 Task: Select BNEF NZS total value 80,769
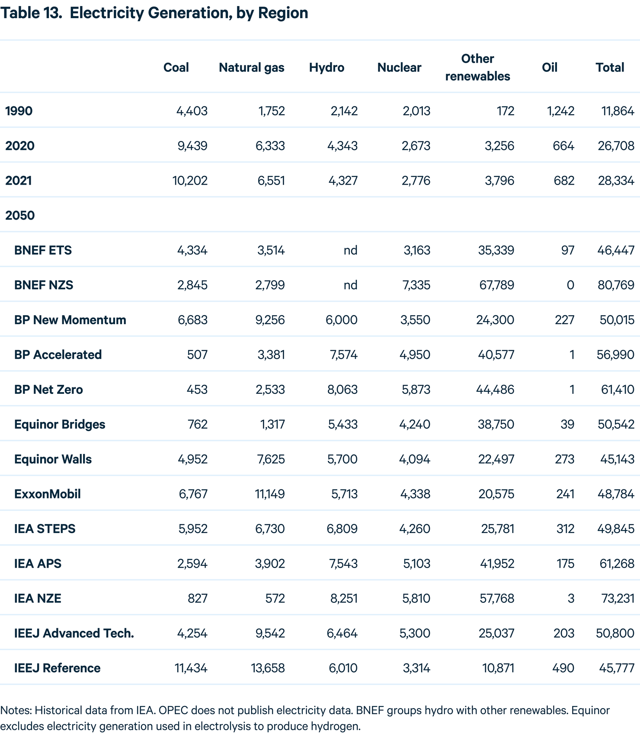[616, 285]
